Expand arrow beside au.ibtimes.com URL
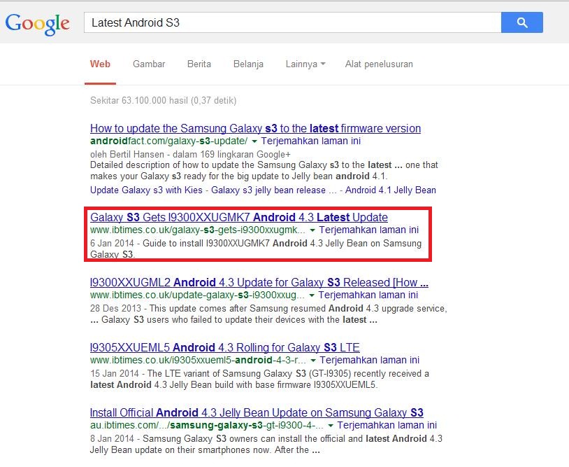The height and width of the screenshot is (467, 569). point(330,425)
